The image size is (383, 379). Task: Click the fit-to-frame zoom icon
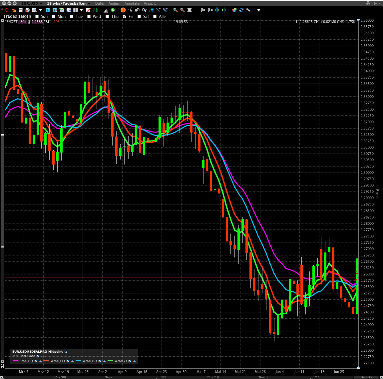coord(189,10)
